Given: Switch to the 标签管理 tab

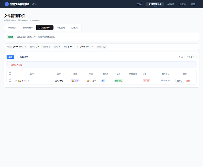Looking at the screenshot, I should click(x=61, y=28).
